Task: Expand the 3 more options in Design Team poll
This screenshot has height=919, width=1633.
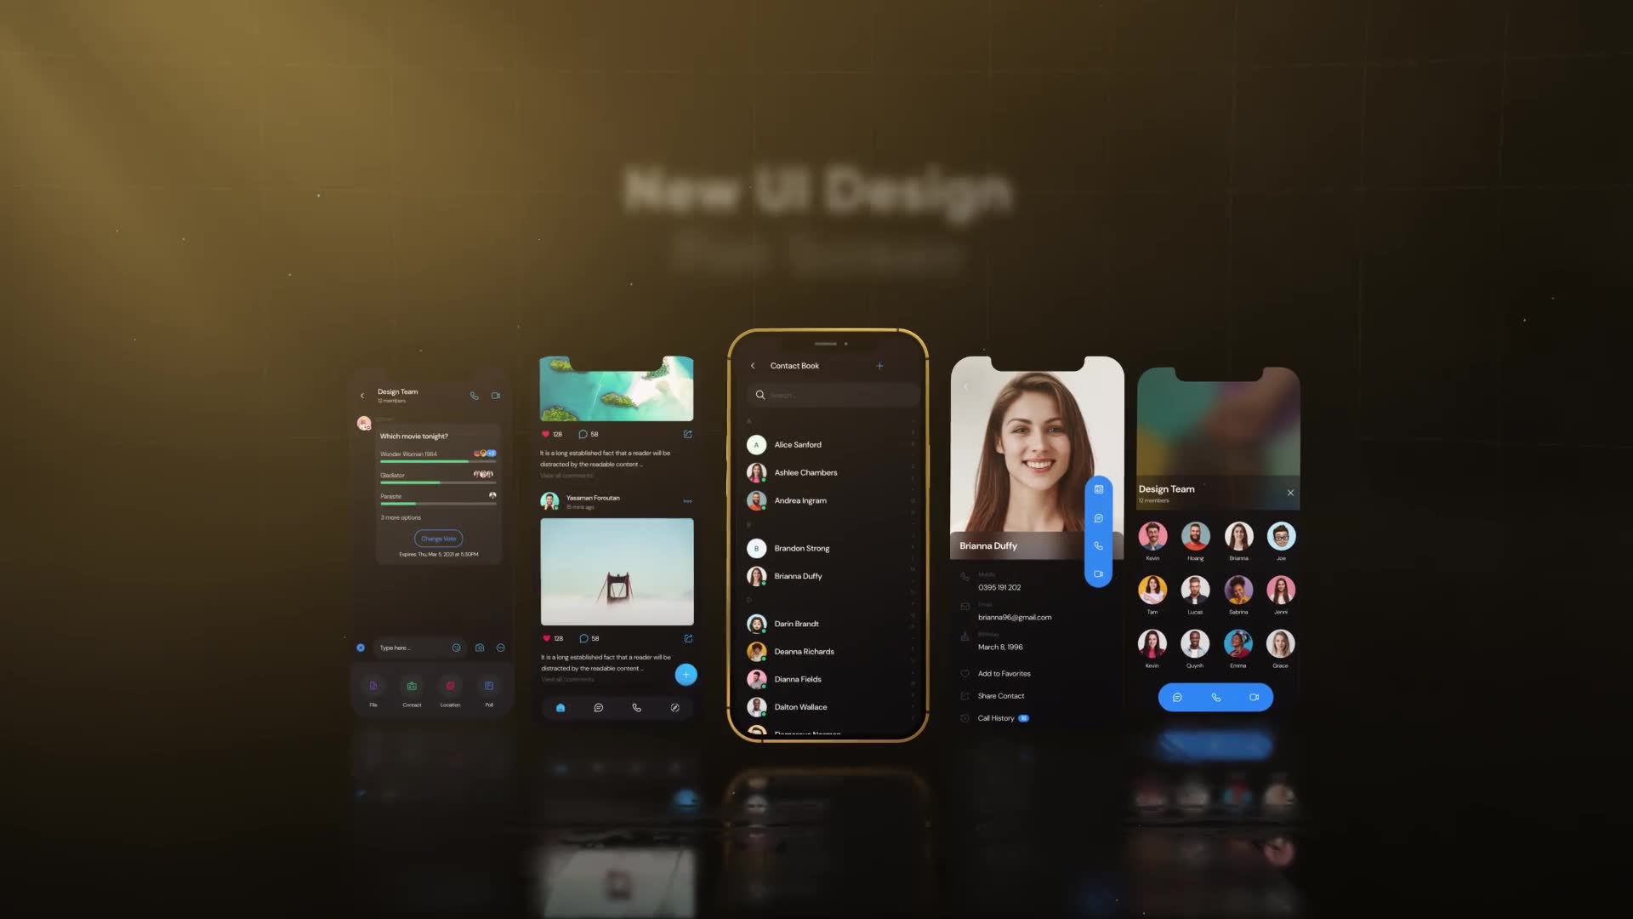Action: [x=399, y=517]
